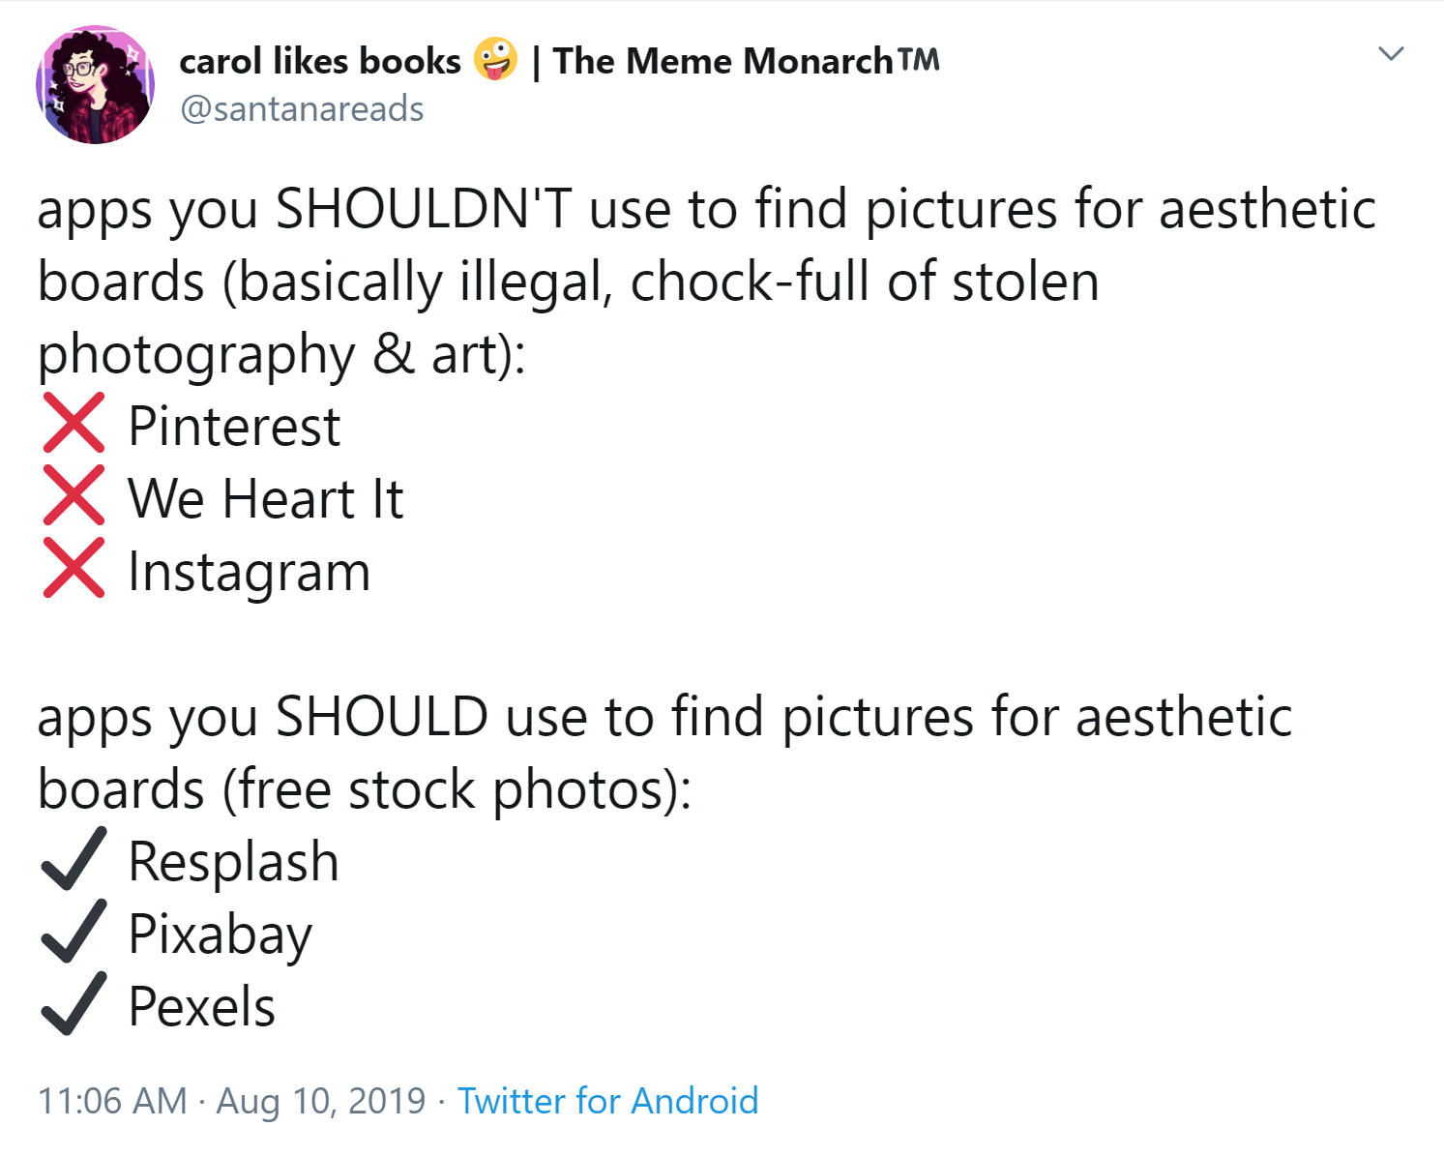Image resolution: width=1444 pixels, height=1157 pixels.
Task: Click the zany face emoji in display name
Action: [x=495, y=60]
